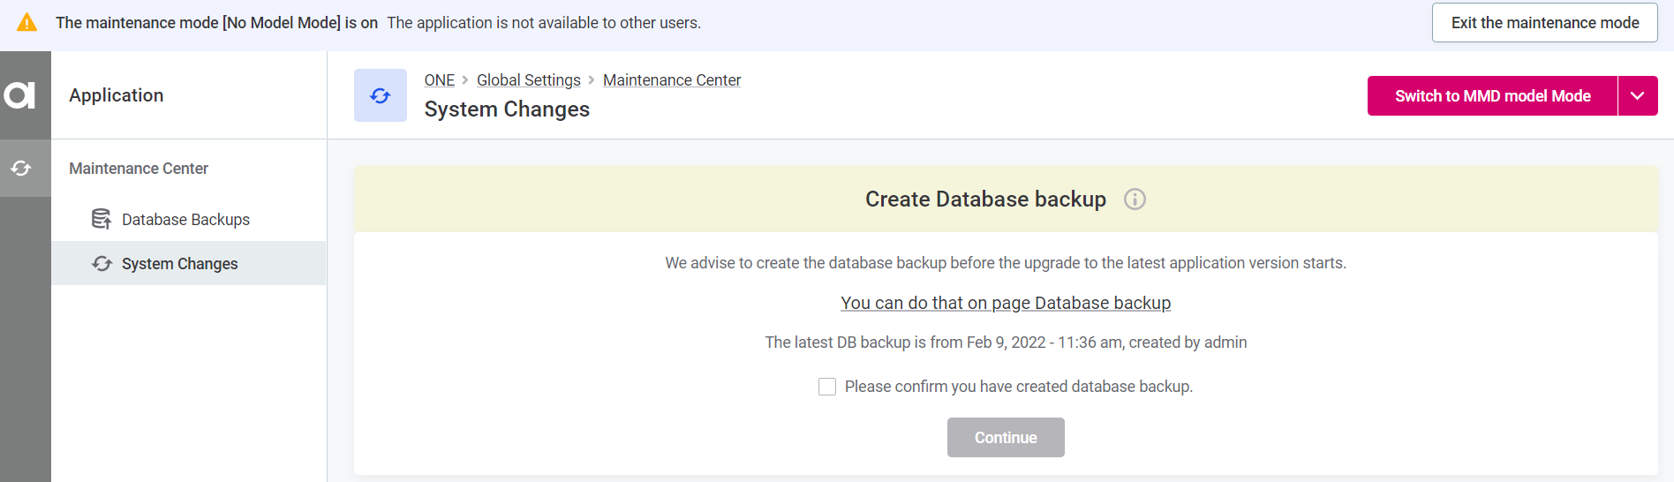Open the Database Backups menu item
Screen dimensions: 1674x482
point(185,220)
